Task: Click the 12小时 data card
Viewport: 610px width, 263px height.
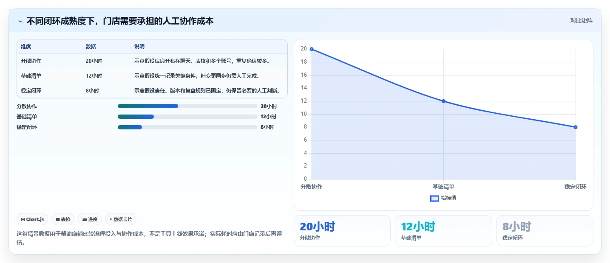Action: (x=443, y=231)
